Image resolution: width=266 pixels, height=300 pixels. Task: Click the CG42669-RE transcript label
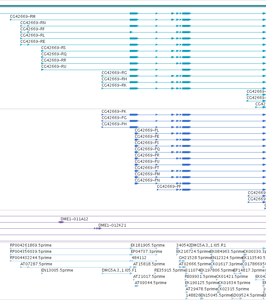[33, 42]
